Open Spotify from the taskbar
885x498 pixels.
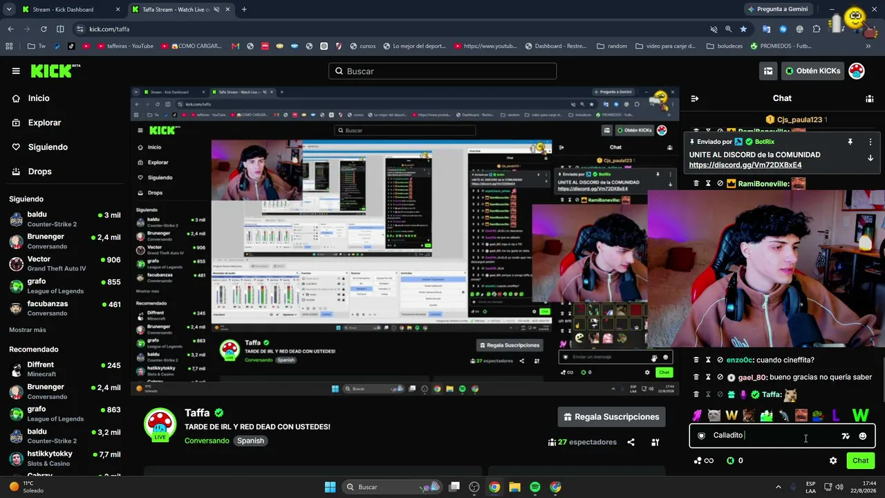click(535, 487)
